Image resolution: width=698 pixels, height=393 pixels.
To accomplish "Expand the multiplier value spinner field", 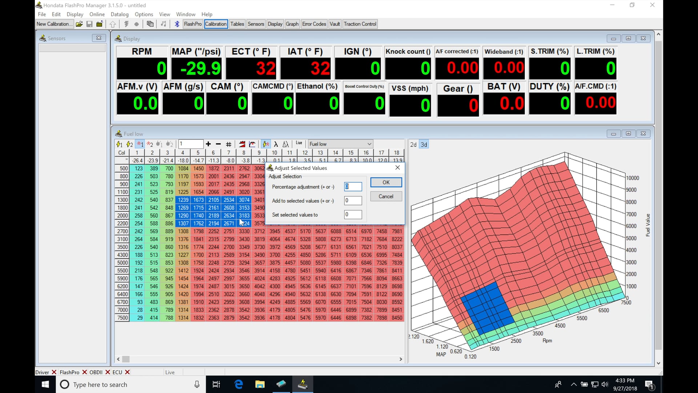I will (x=191, y=144).
